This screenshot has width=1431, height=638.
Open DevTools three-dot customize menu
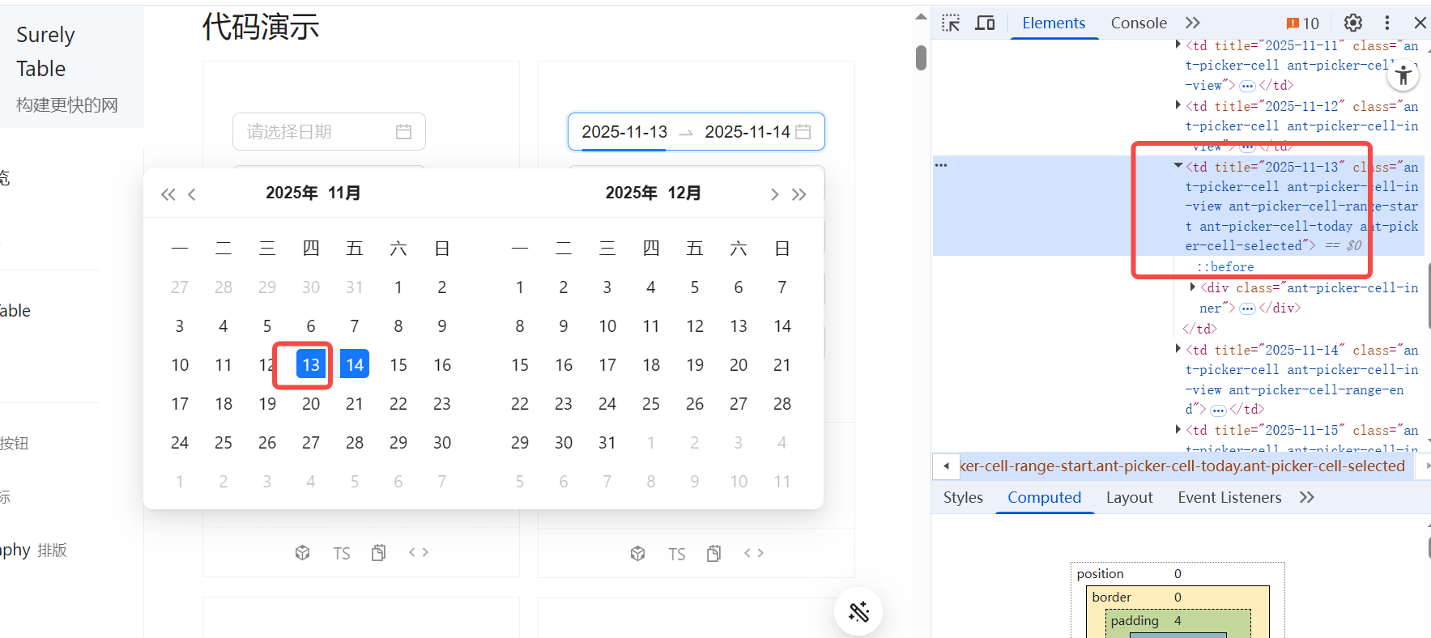(x=1387, y=23)
